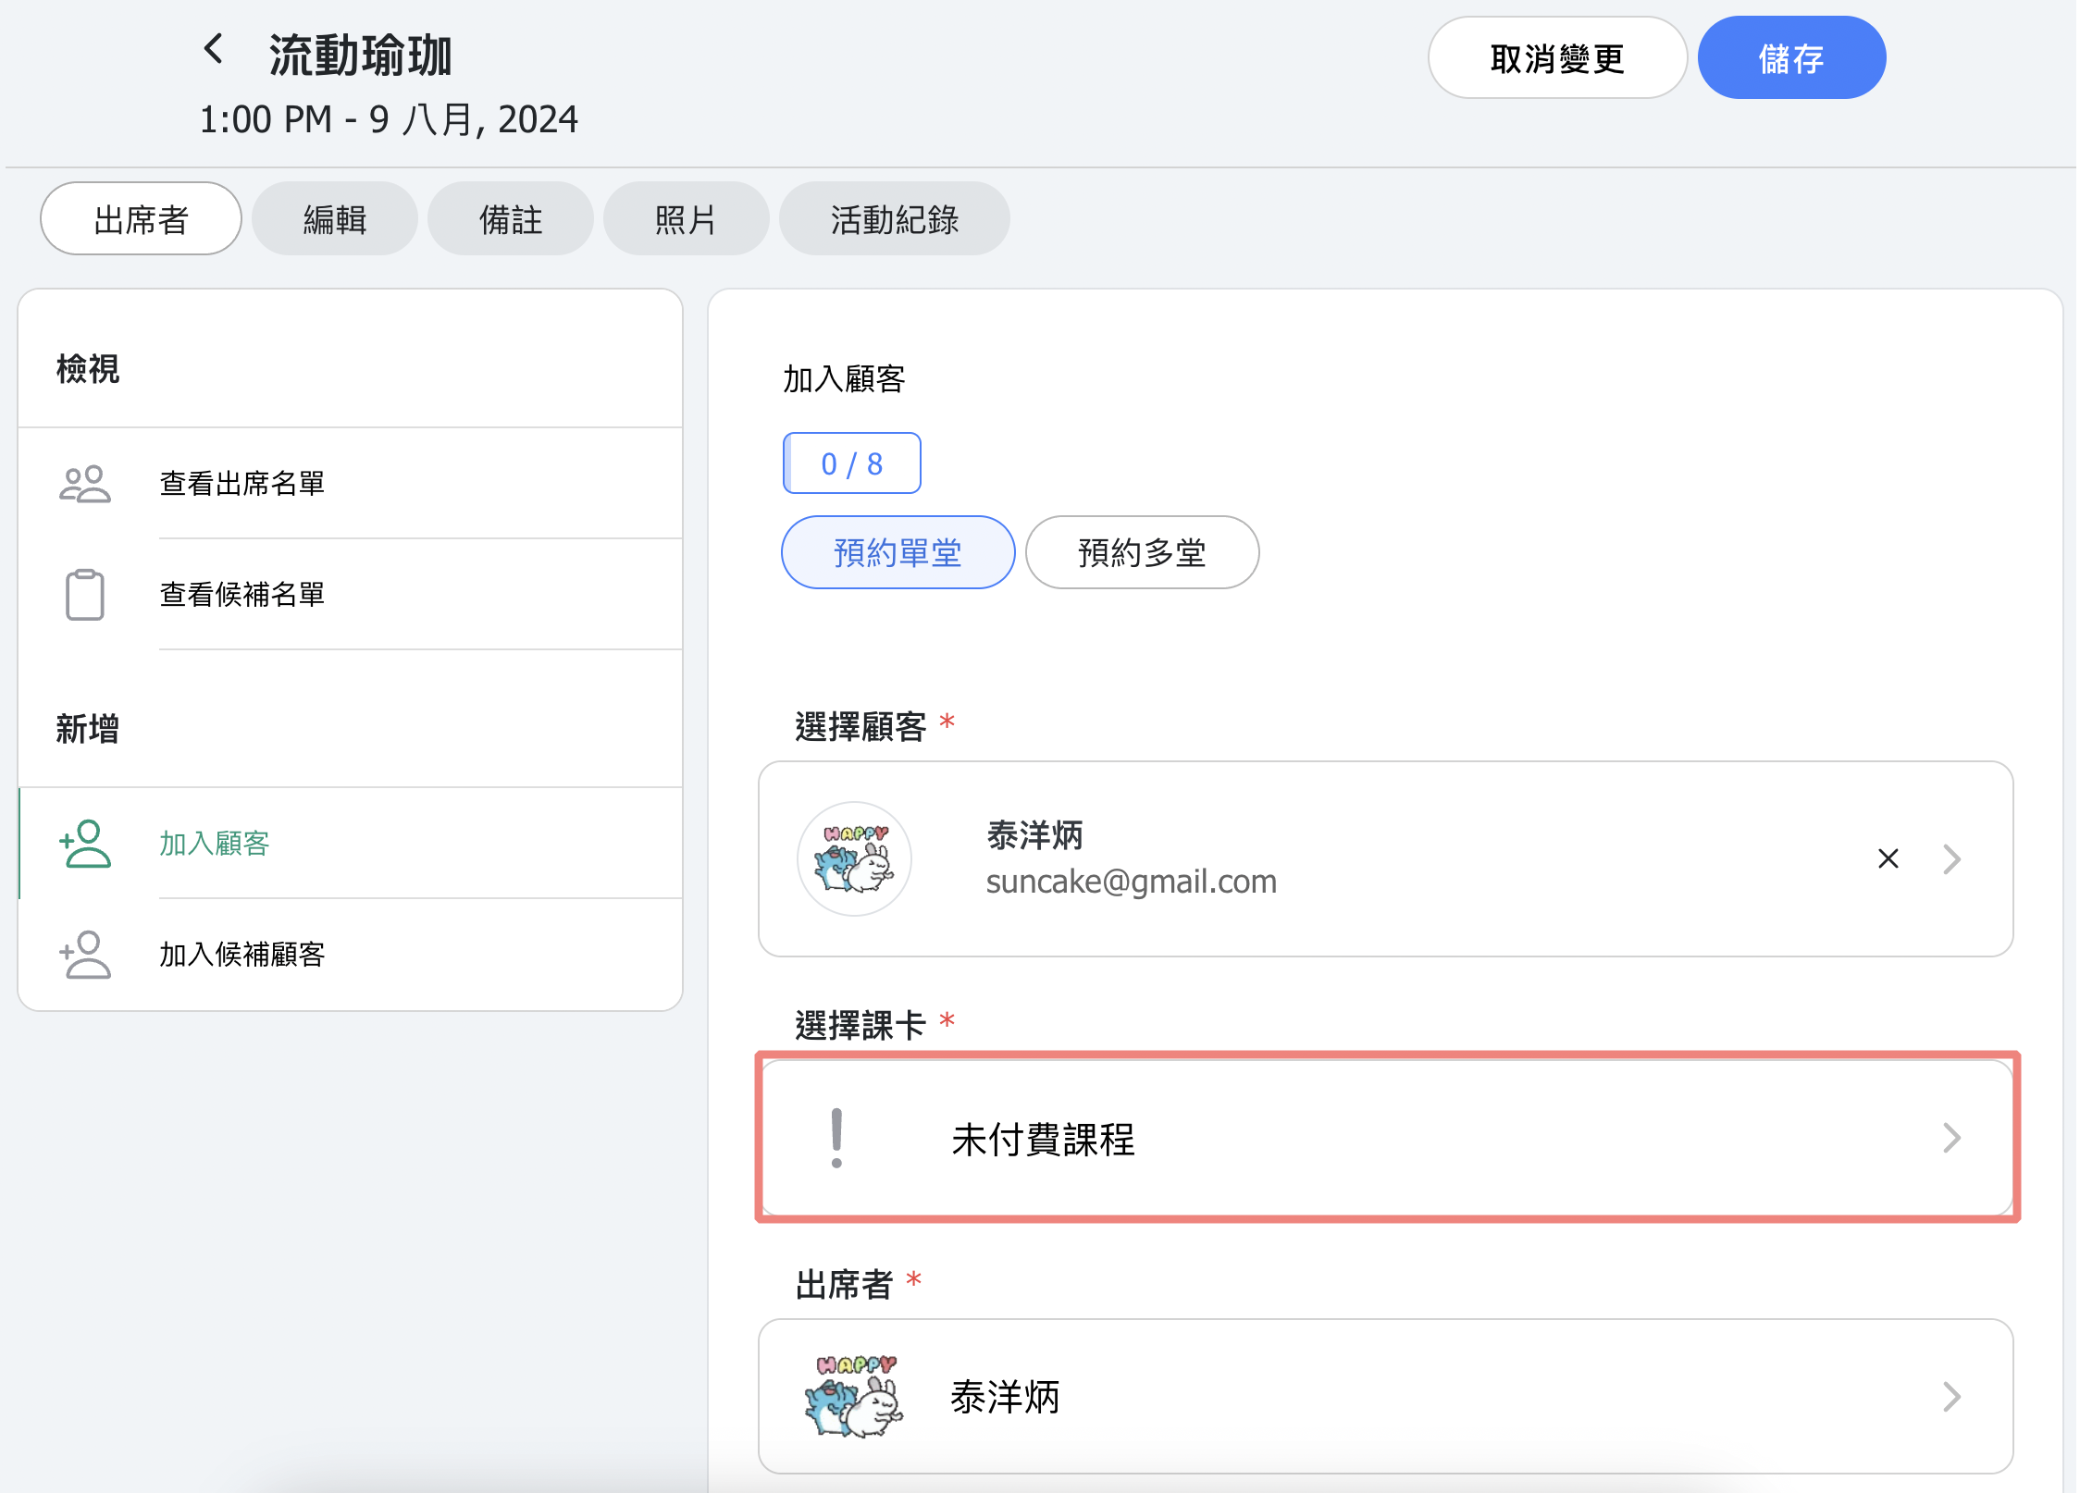
Task: Click the green add-customer person icon
Action: coord(84,844)
